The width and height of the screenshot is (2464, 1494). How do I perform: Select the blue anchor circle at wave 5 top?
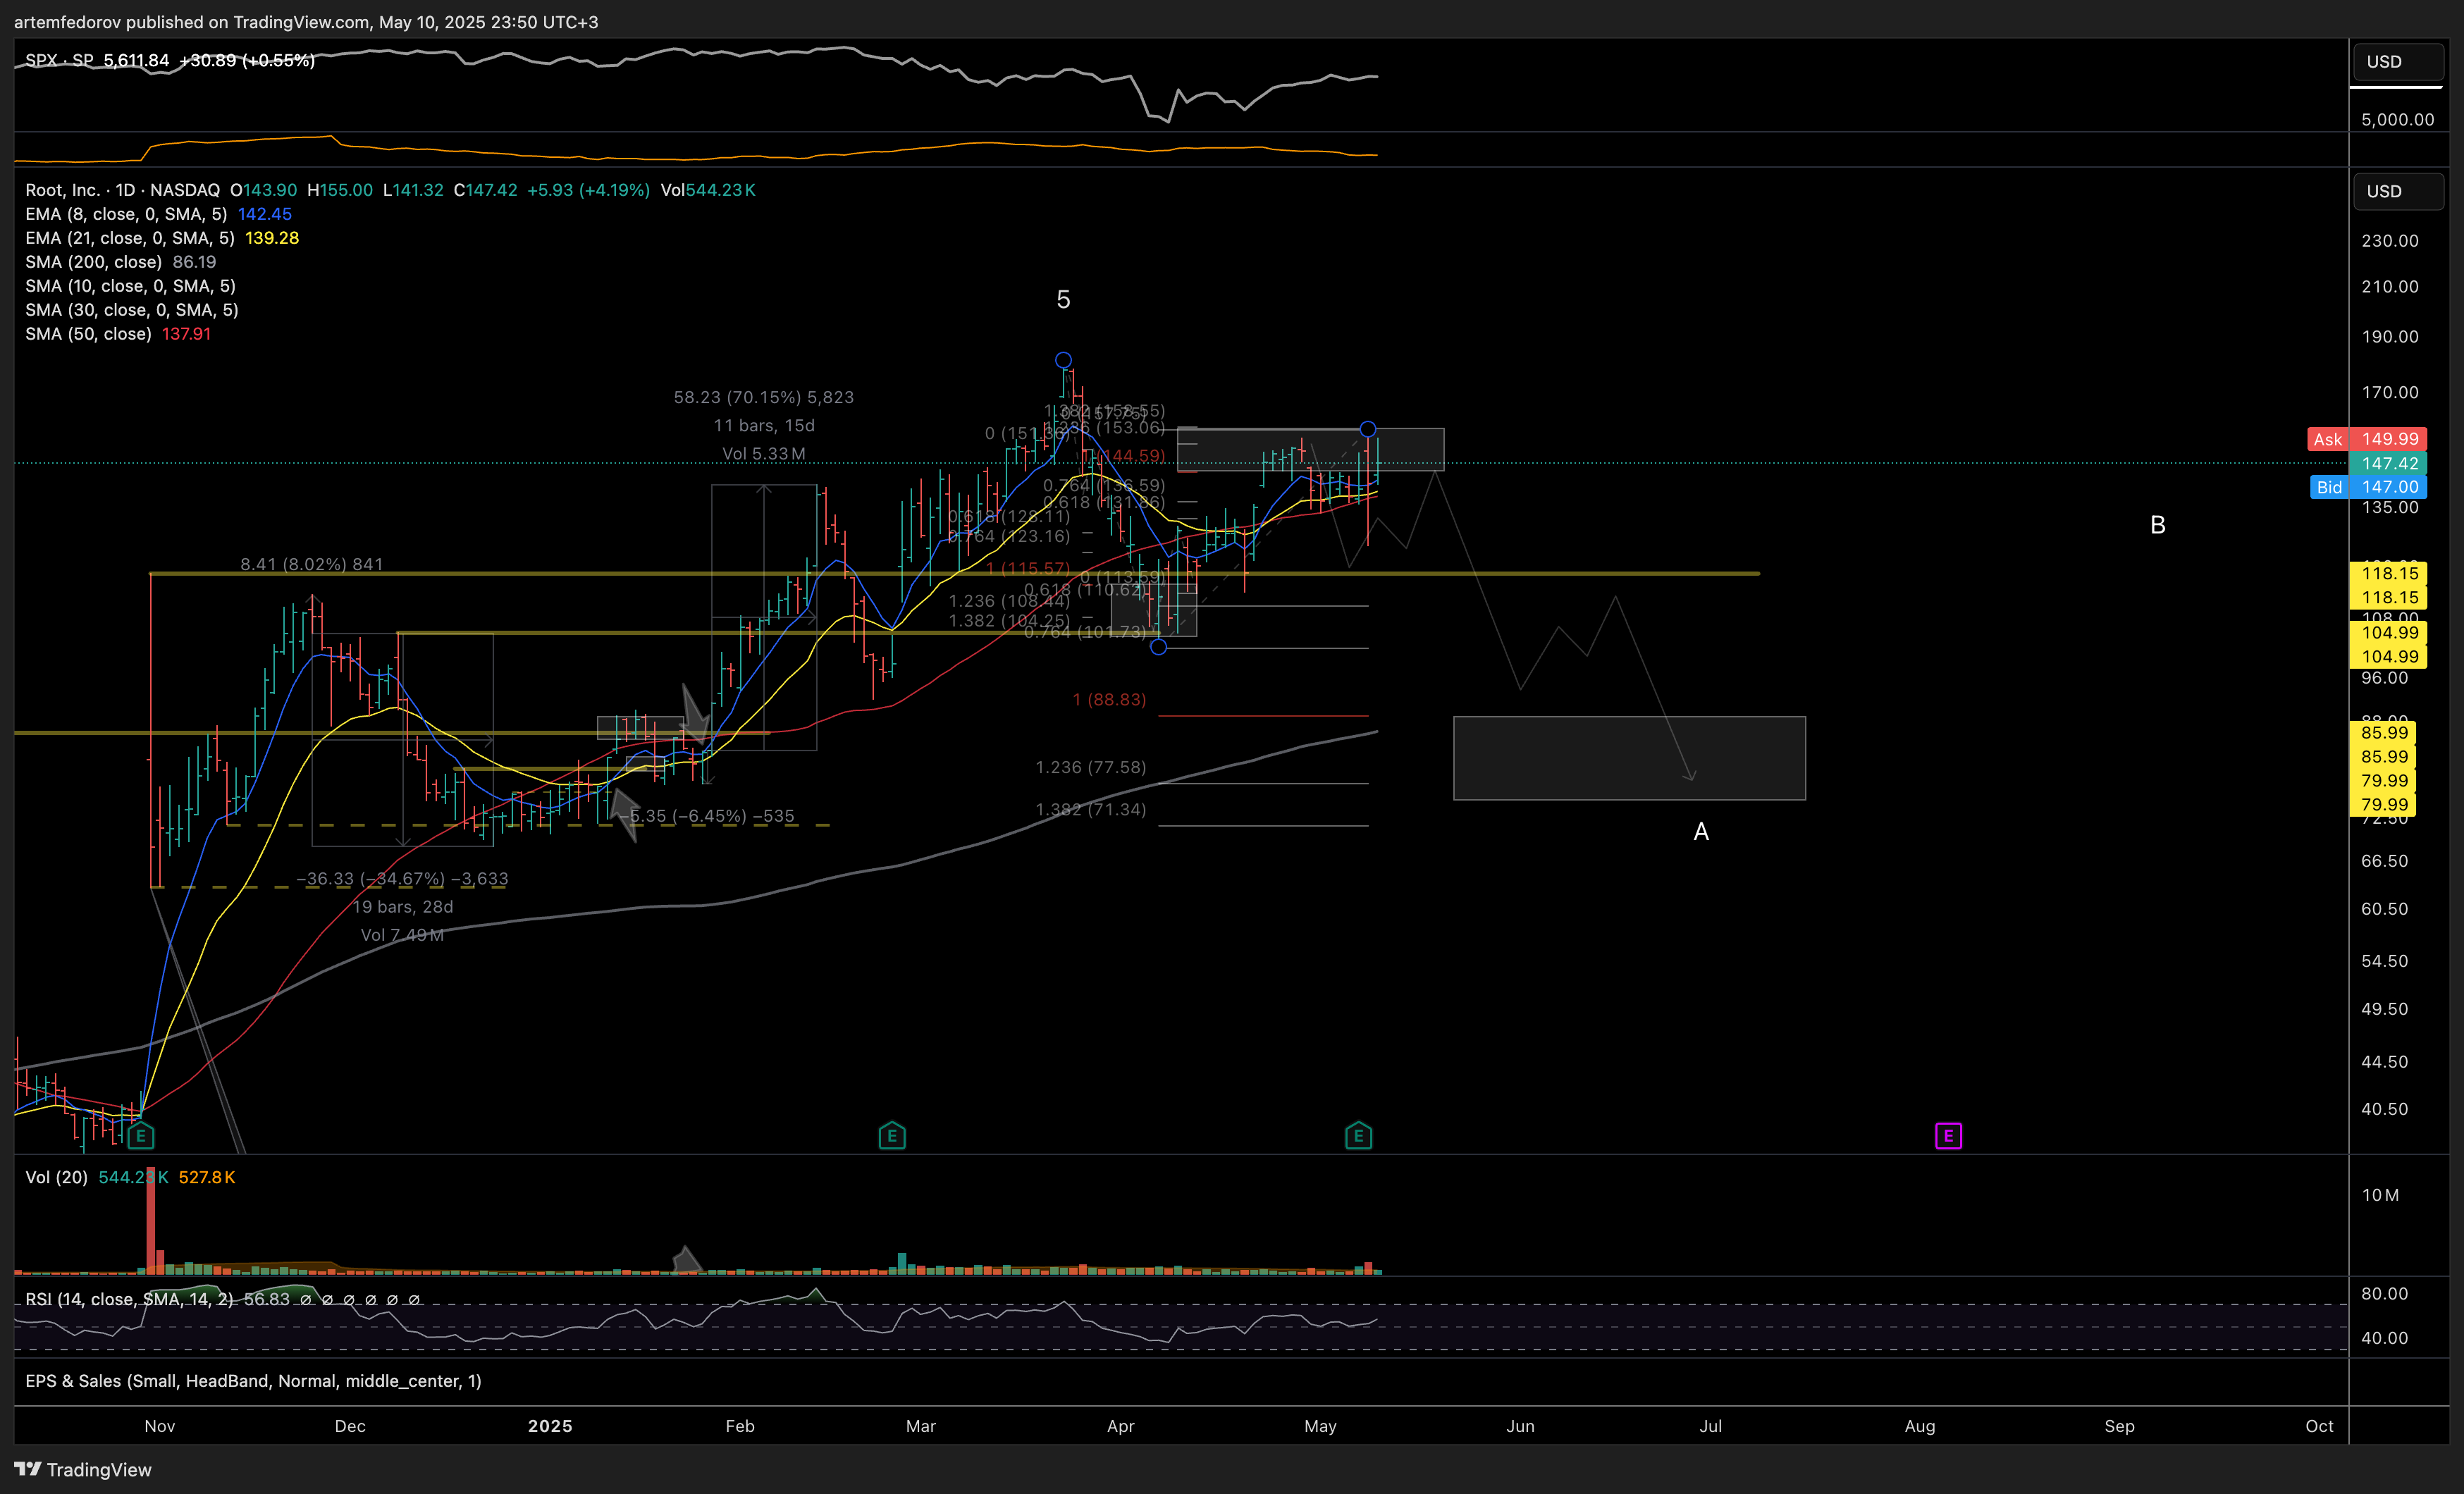coord(1063,360)
